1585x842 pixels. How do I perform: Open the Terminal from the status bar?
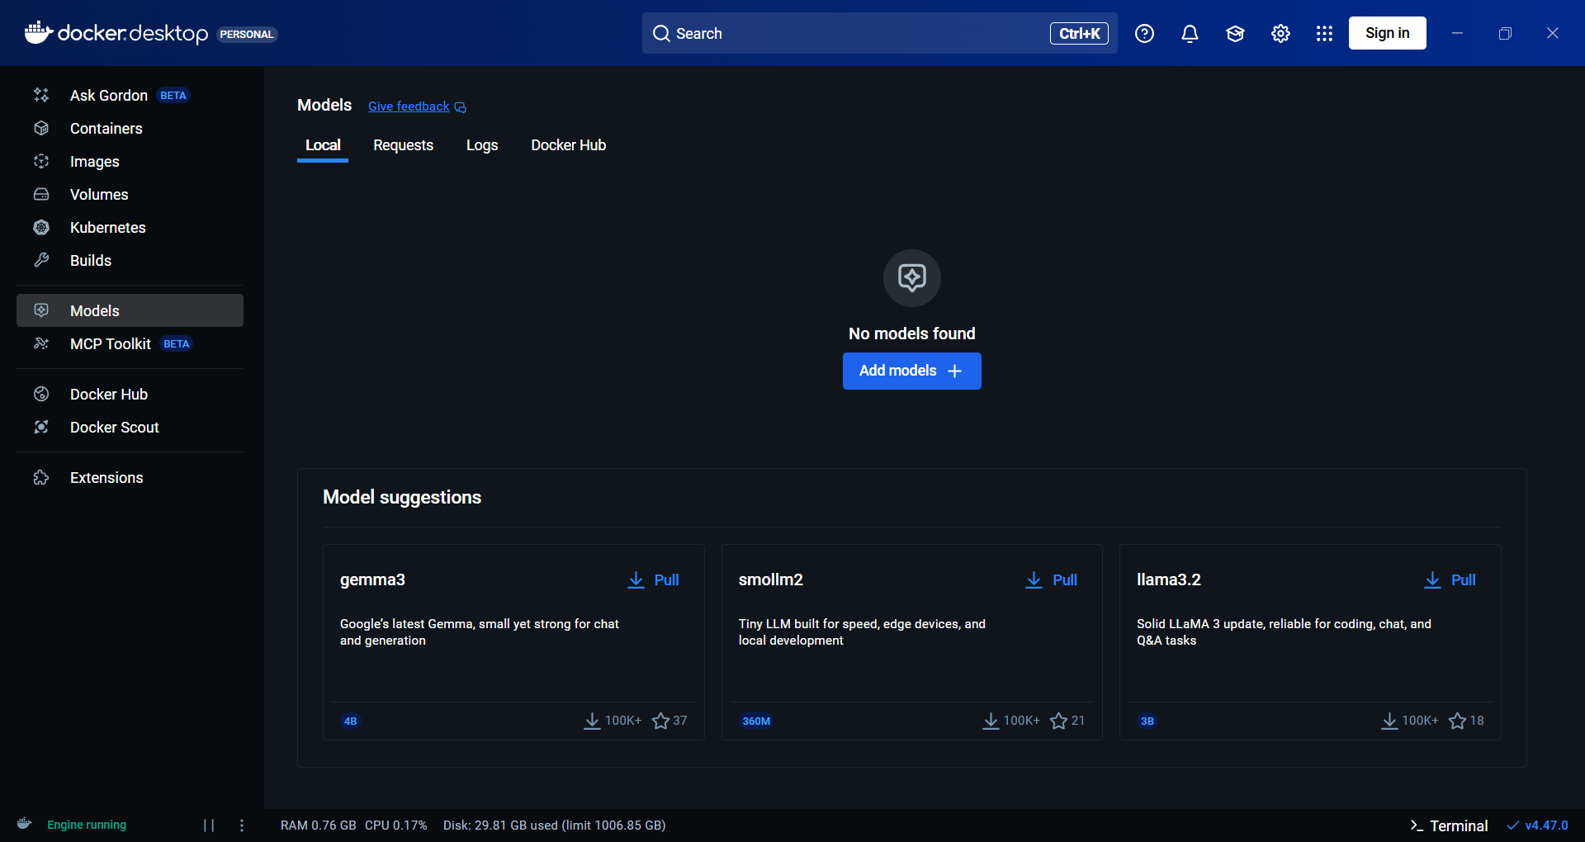tap(1449, 825)
